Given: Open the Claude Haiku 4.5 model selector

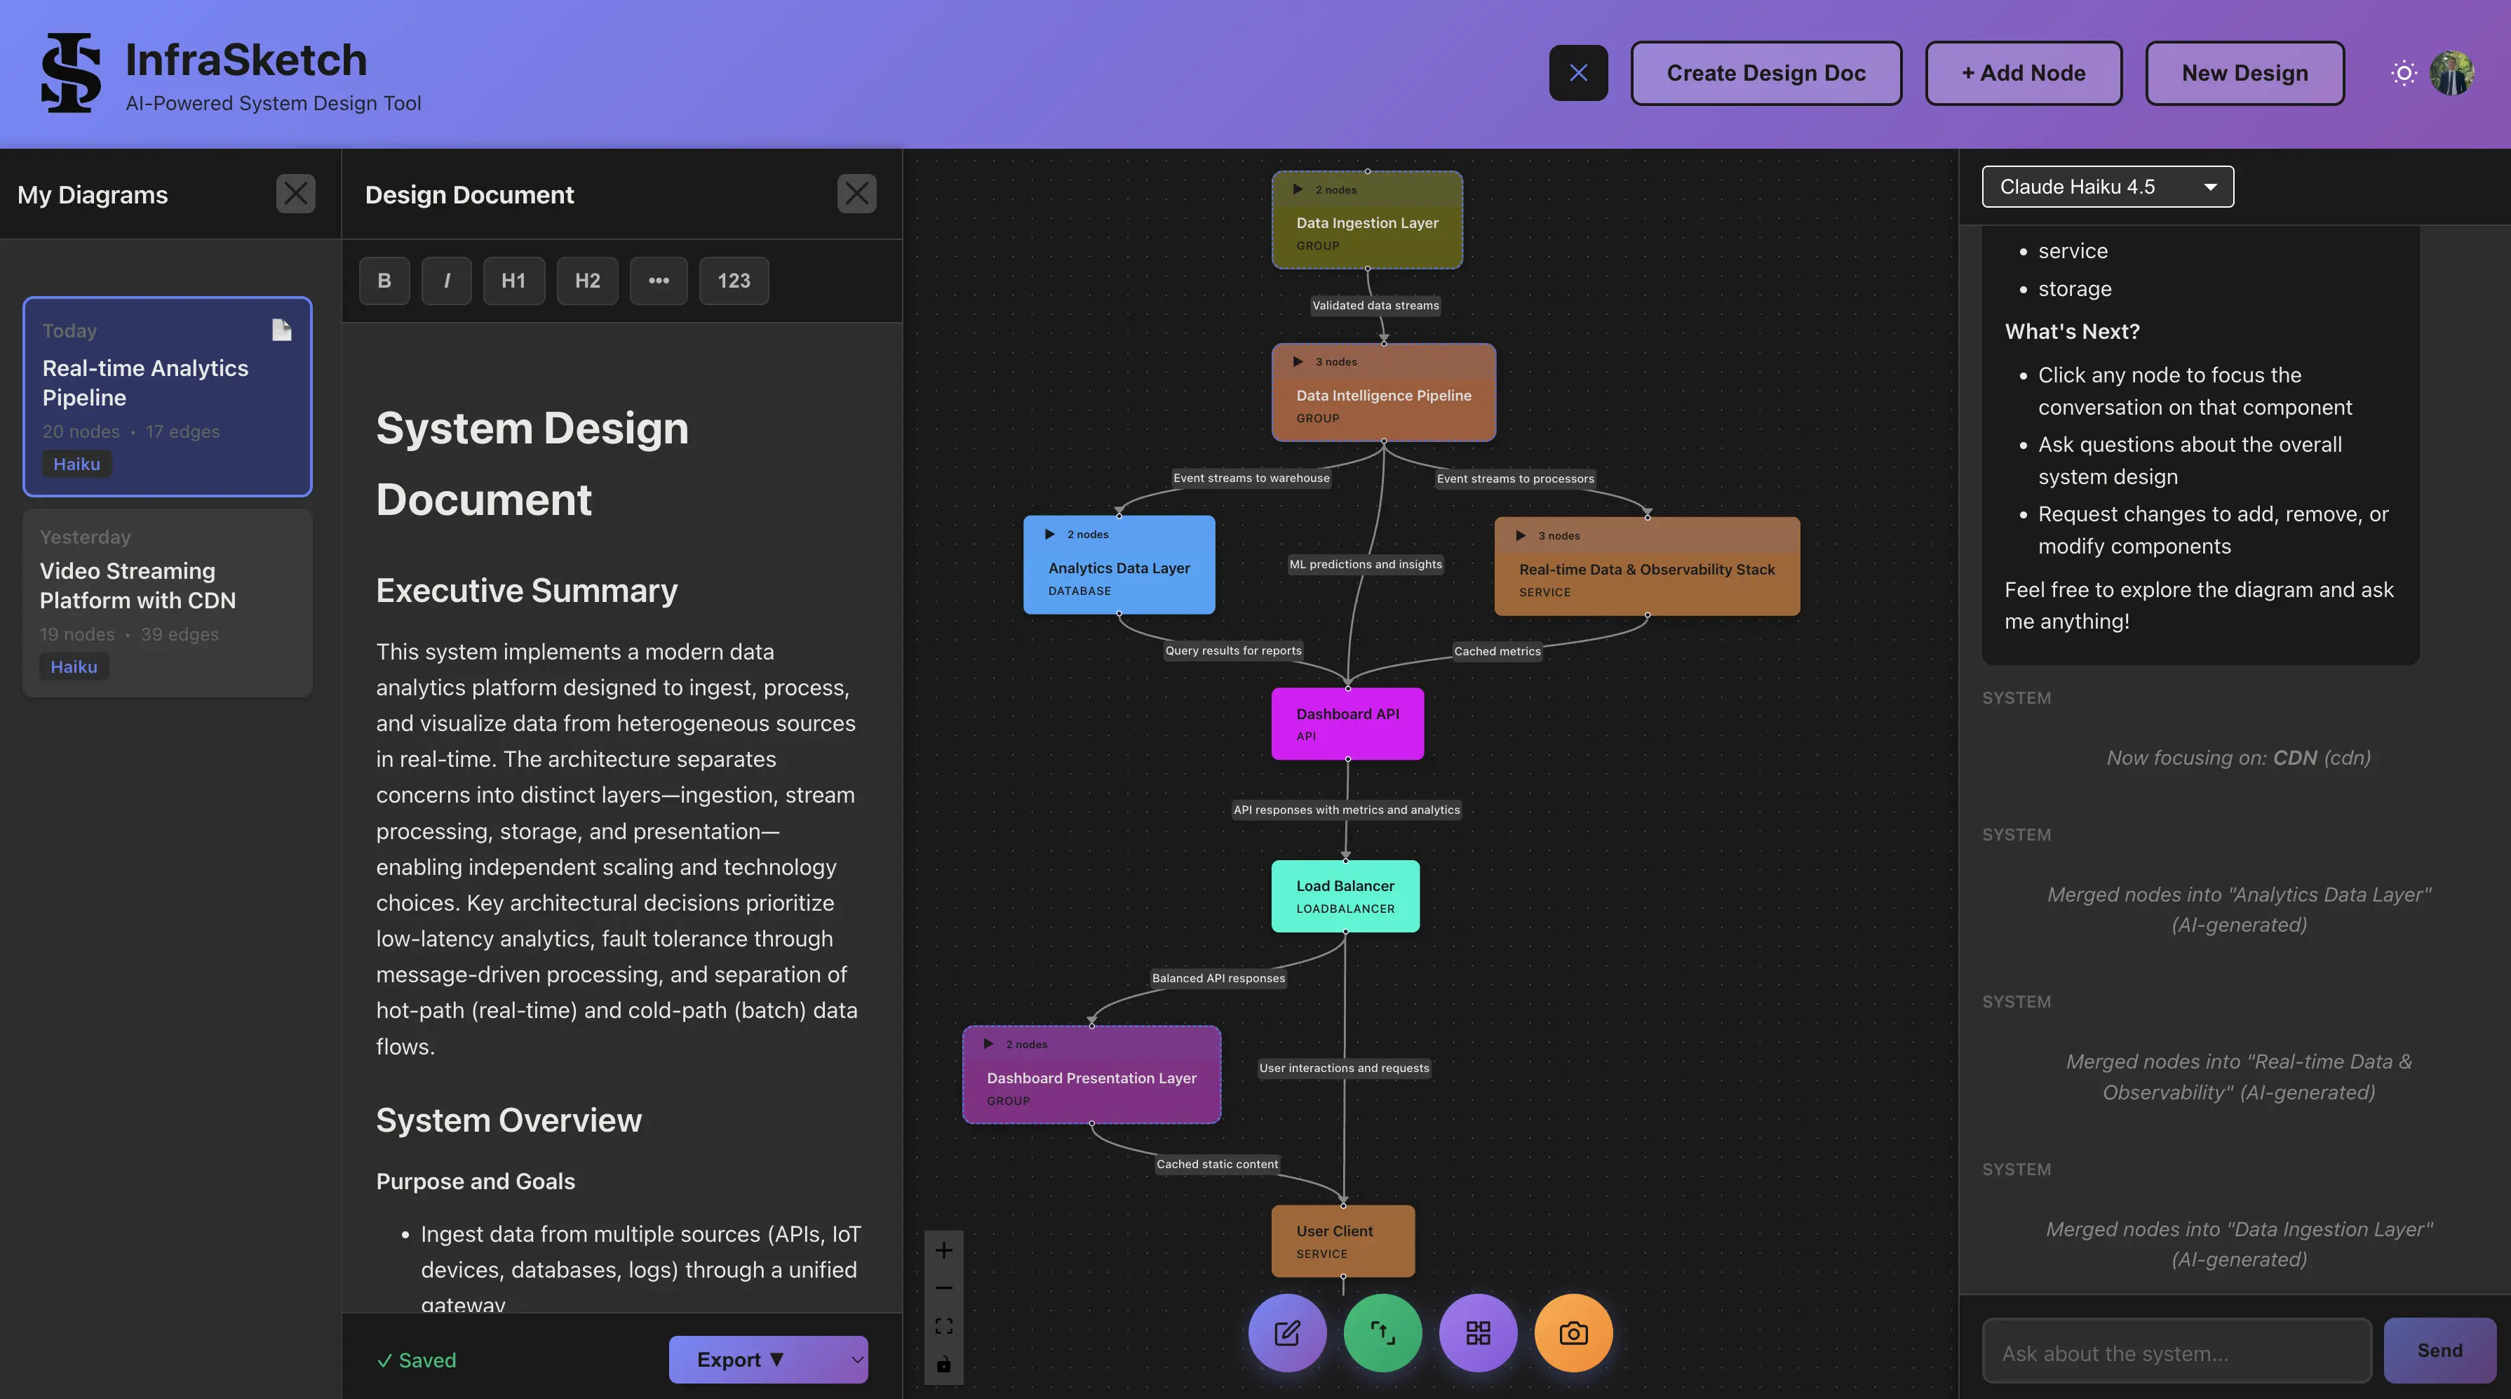Looking at the screenshot, I should click(2108, 186).
